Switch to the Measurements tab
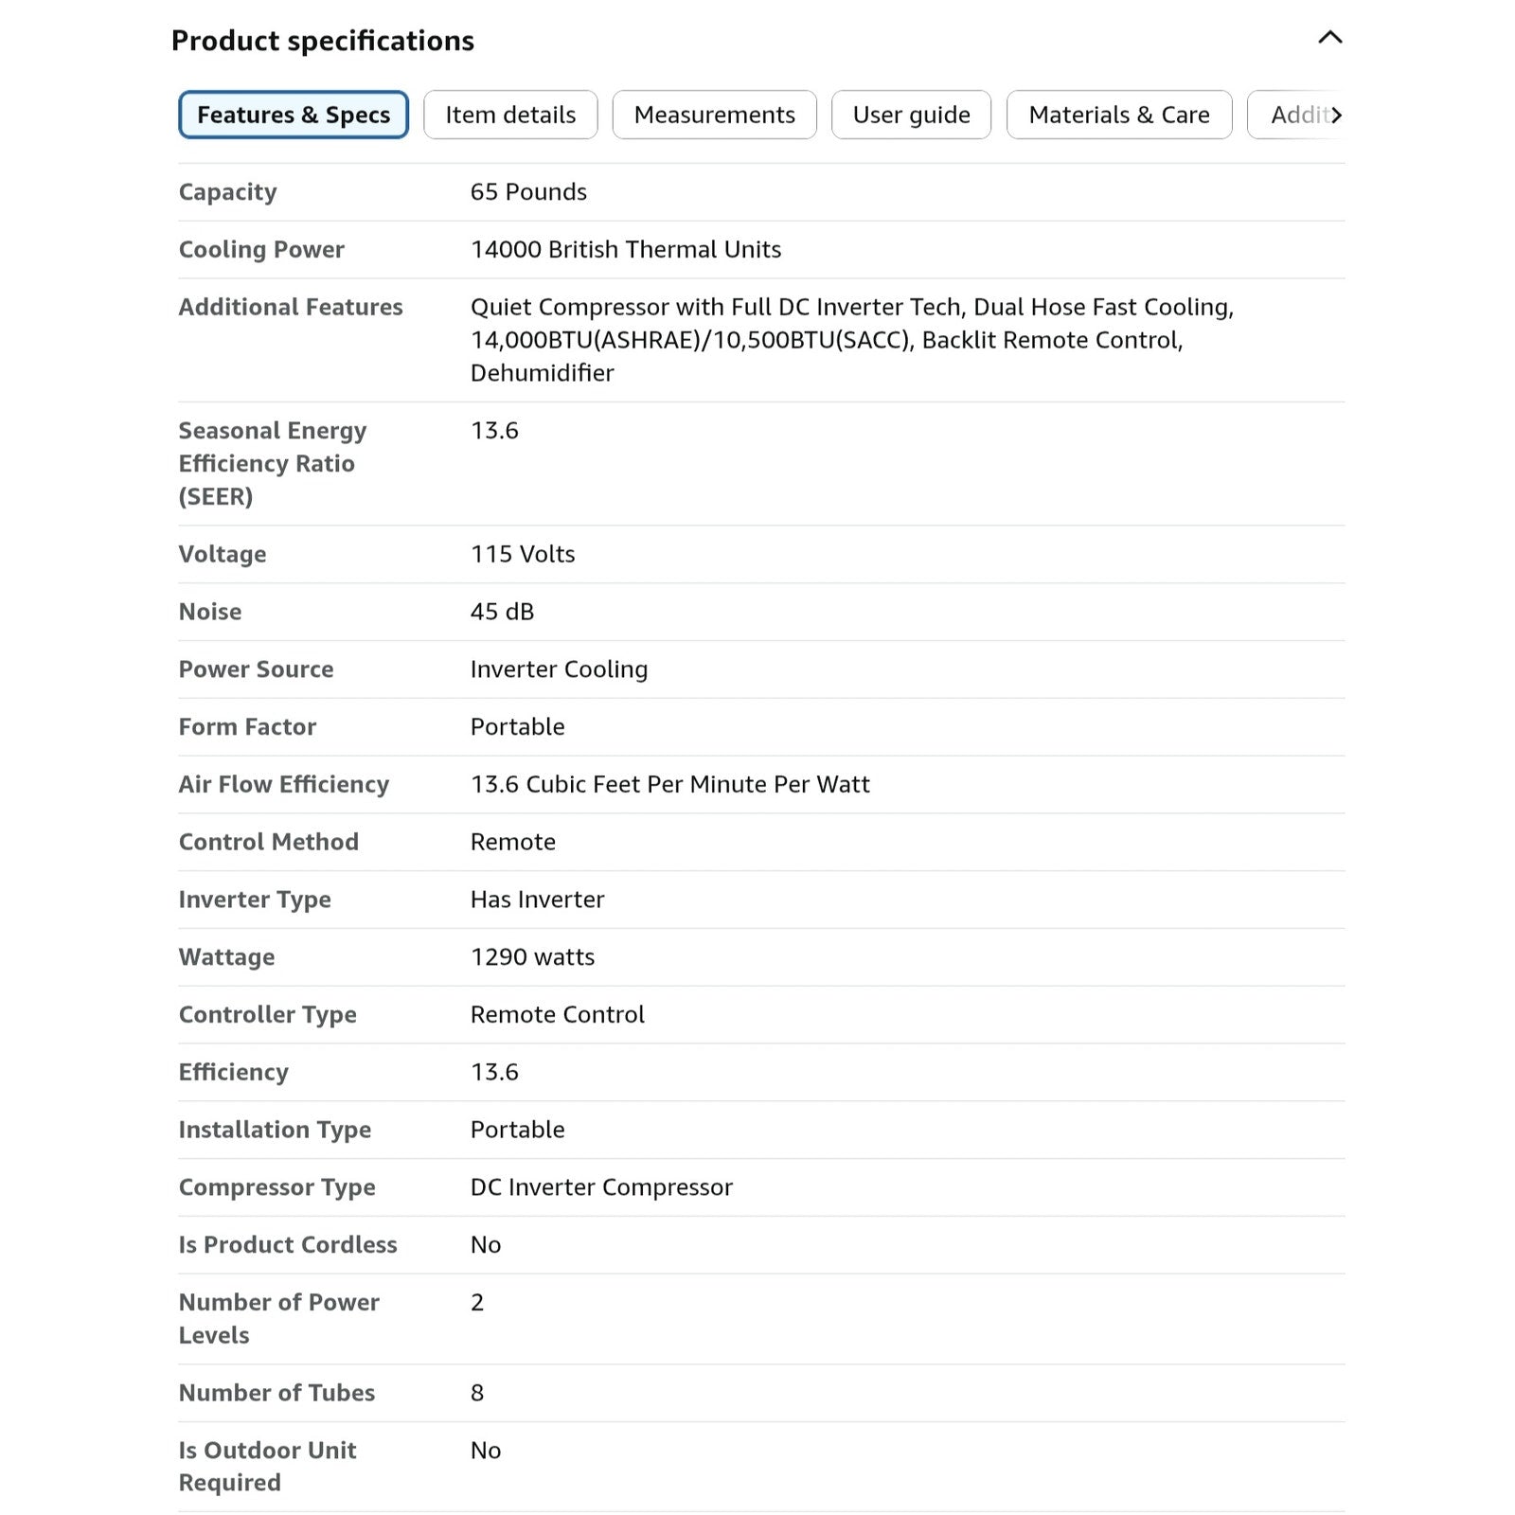 pos(714,115)
